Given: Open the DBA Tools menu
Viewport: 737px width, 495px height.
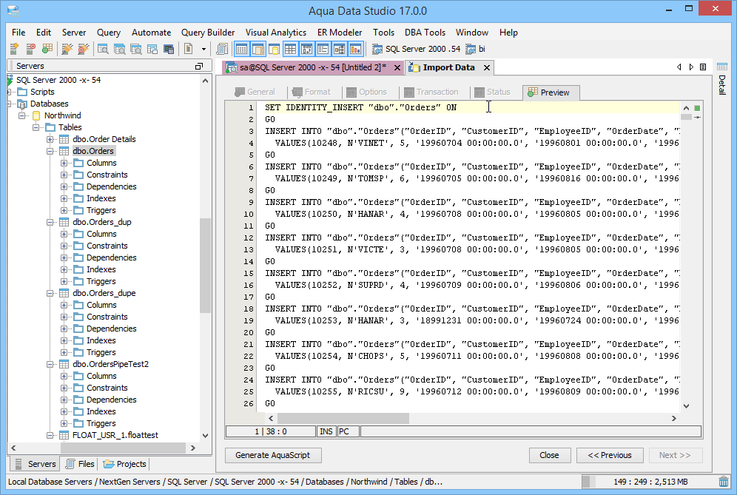Looking at the screenshot, I should [425, 33].
